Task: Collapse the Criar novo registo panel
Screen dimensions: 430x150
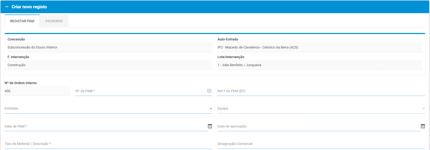Action: pyautogui.click(x=7, y=7)
